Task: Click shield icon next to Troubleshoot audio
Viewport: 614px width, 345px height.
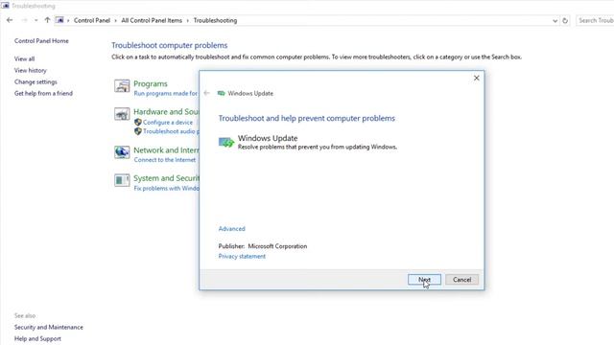Action: click(138, 131)
